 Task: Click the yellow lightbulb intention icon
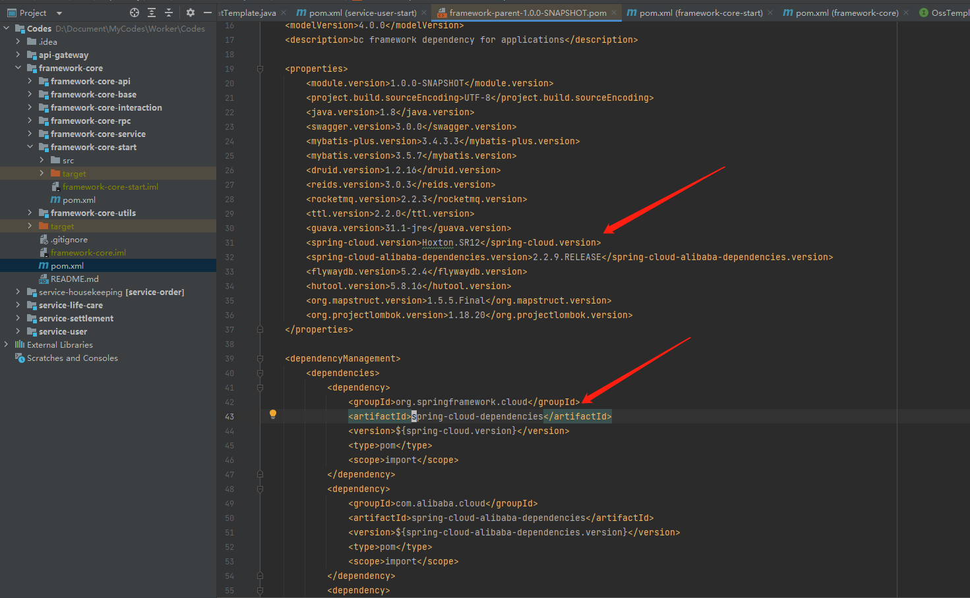[272, 414]
